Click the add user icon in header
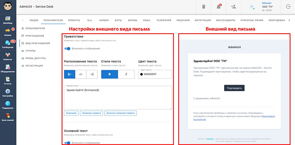Image resolution: width=295 pixels, height=145 pixels. pos(234,6)
